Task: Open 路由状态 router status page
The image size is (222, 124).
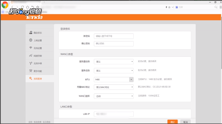Action: tap(38, 33)
